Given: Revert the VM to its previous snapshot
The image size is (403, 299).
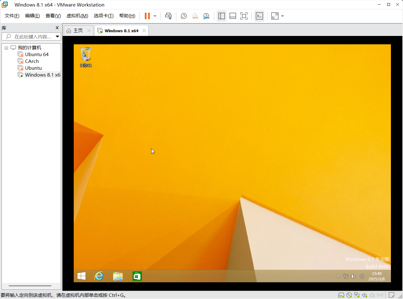Looking at the screenshot, I should [x=195, y=16].
